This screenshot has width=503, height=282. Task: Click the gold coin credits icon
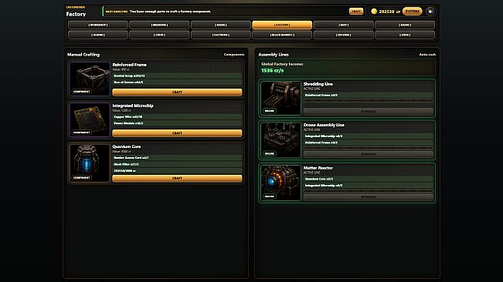[x=374, y=12]
